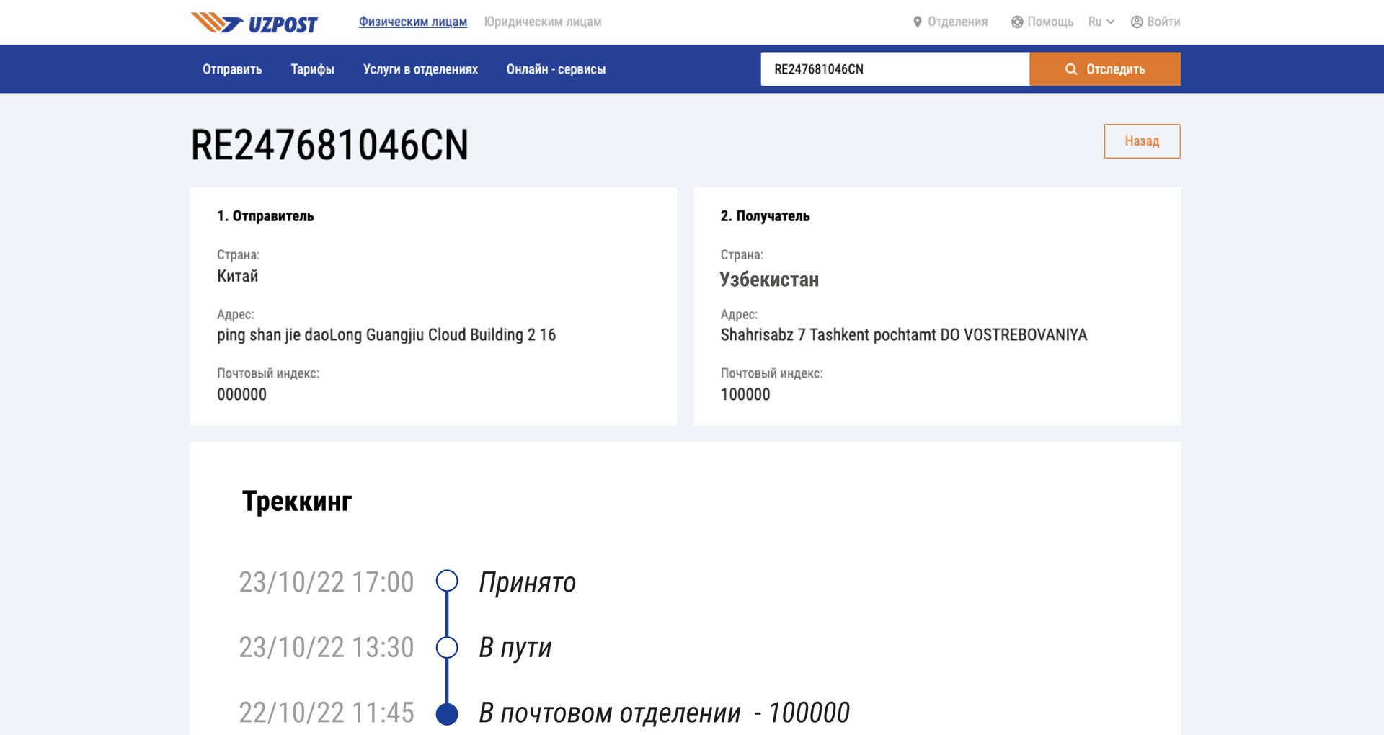Click the Принято timeline marker
This screenshot has height=735, width=1384.
(447, 581)
